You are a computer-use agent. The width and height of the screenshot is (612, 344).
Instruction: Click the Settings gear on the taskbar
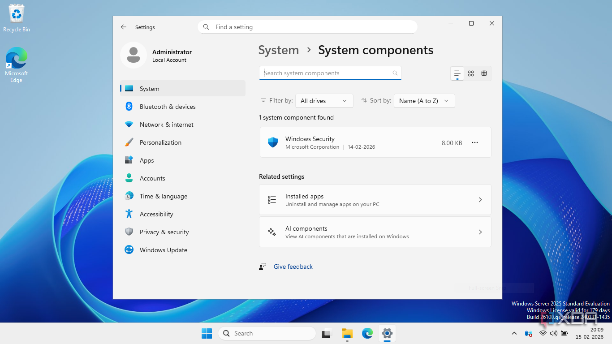pos(387,333)
